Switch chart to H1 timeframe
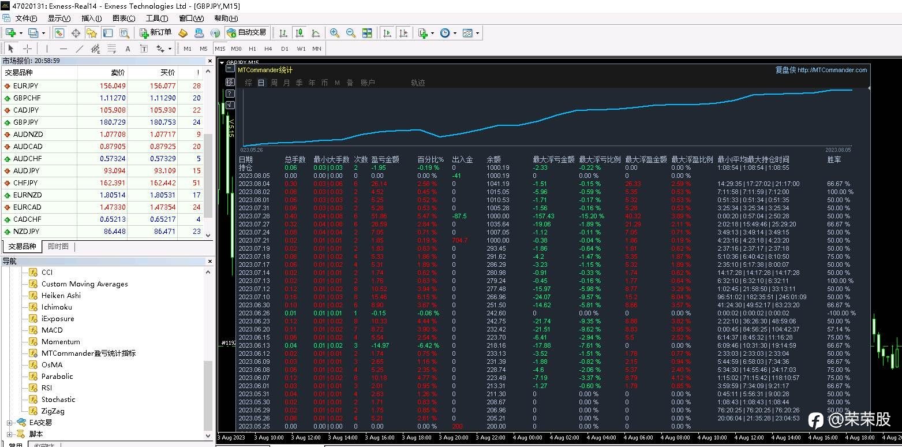This screenshot has width=902, height=447. tap(252, 49)
